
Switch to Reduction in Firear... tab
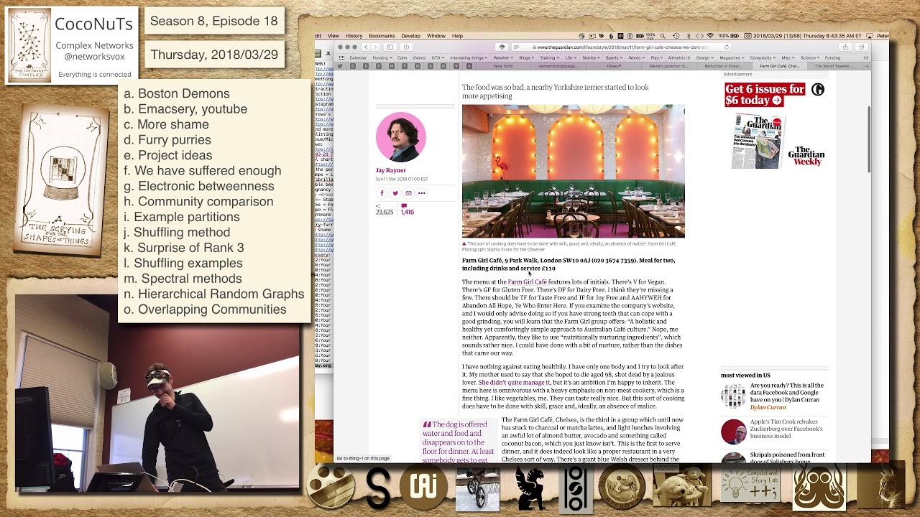click(723, 66)
